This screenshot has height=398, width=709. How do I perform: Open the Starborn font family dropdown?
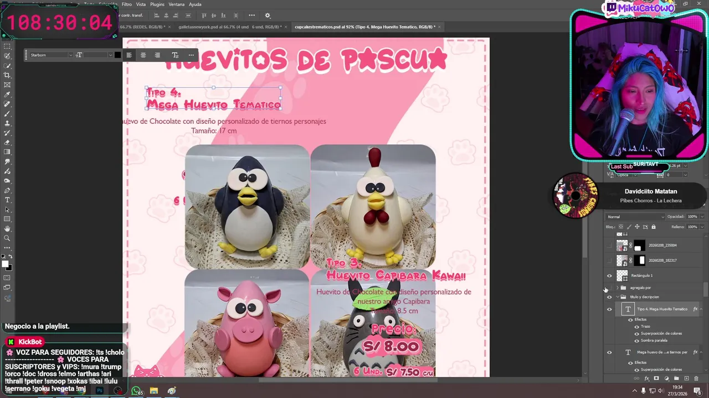(70, 55)
